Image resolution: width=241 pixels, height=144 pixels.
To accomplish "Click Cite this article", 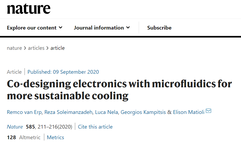I will tap(95, 127).
